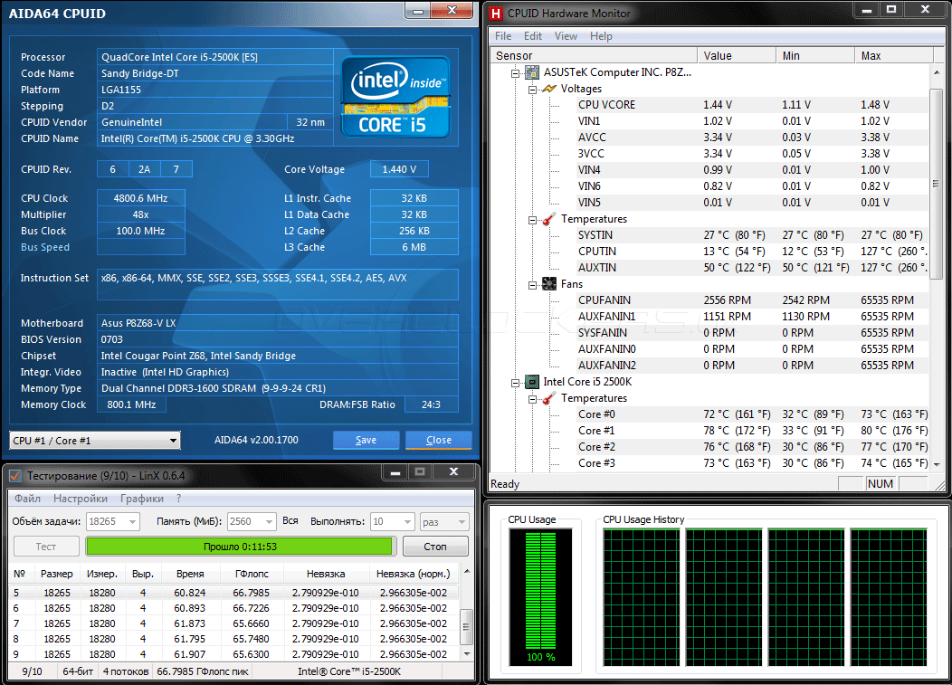
Task: Open HWMonitor Edit menu
Action: click(533, 36)
